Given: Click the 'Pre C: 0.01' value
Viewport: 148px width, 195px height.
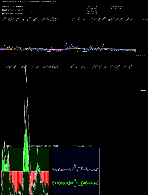Looking at the screenshot, I should [92, 14].
